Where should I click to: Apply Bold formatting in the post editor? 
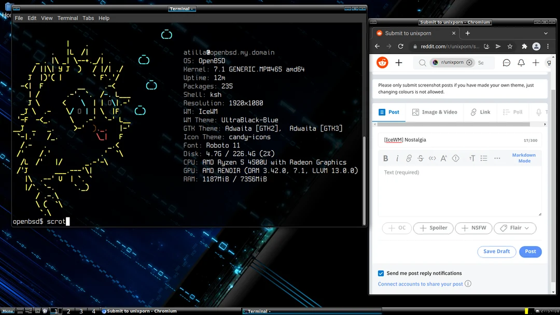tap(385, 158)
